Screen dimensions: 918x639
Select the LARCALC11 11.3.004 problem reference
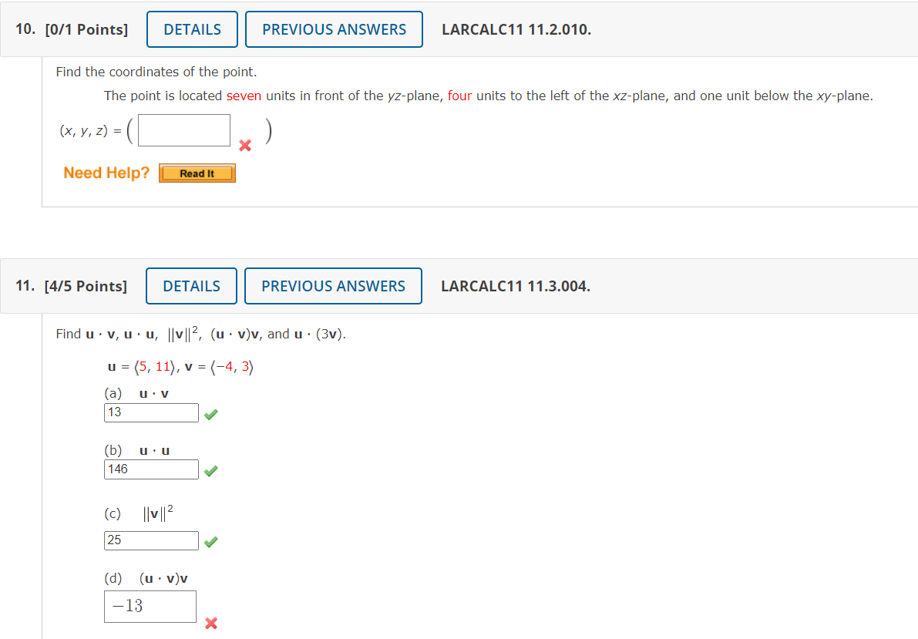(x=515, y=286)
